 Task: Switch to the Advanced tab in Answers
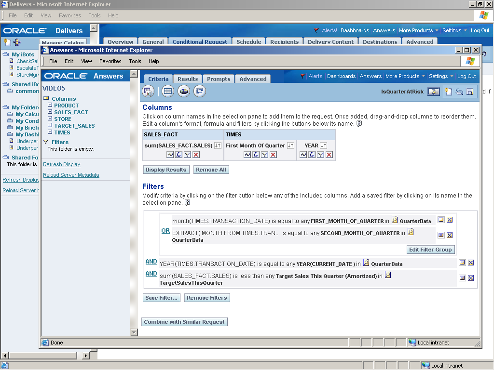253,79
